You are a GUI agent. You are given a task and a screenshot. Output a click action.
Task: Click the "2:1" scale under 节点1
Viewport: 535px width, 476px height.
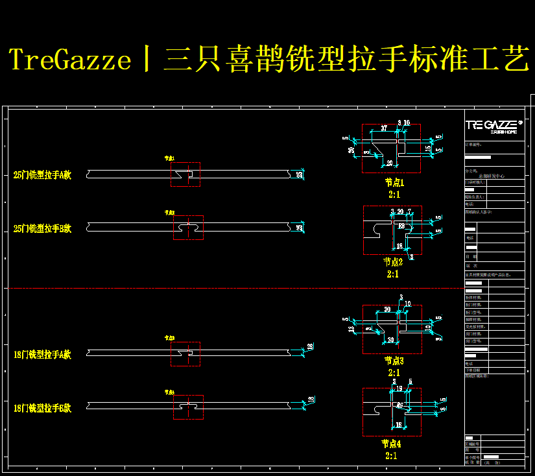(x=394, y=195)
